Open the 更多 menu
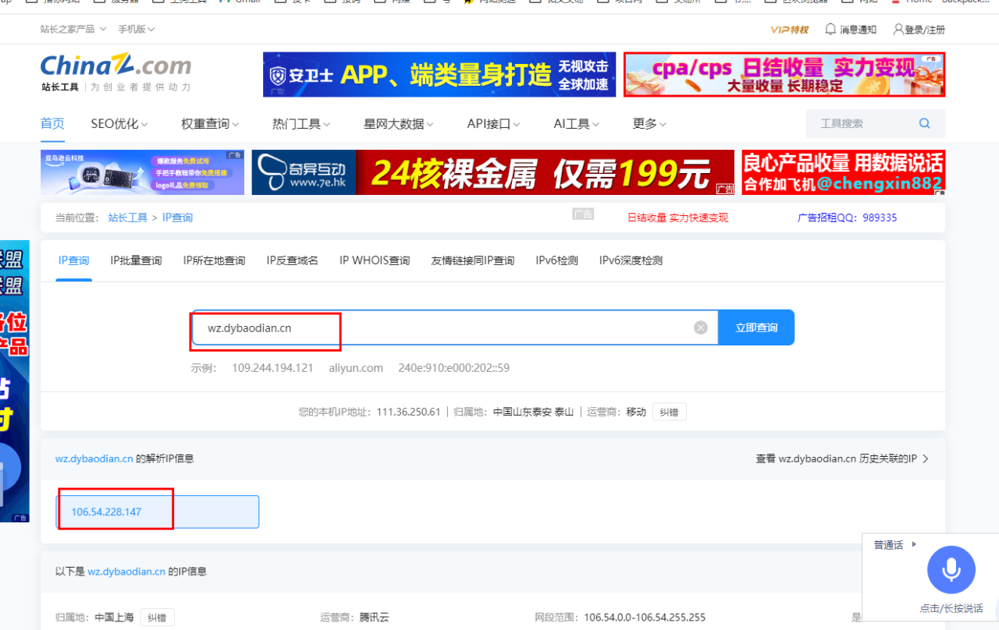 649,123
